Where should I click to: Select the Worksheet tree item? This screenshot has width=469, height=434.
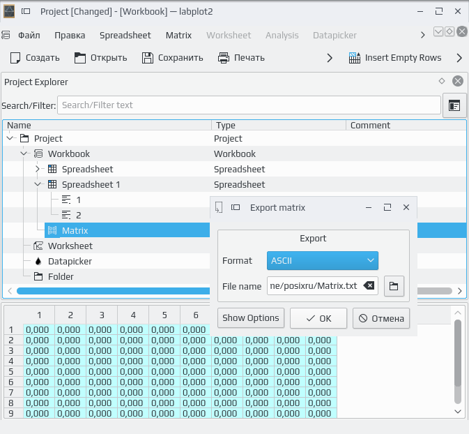70,246
